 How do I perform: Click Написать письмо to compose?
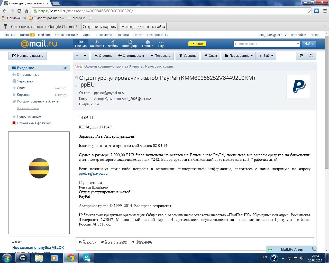click(28, 55)
